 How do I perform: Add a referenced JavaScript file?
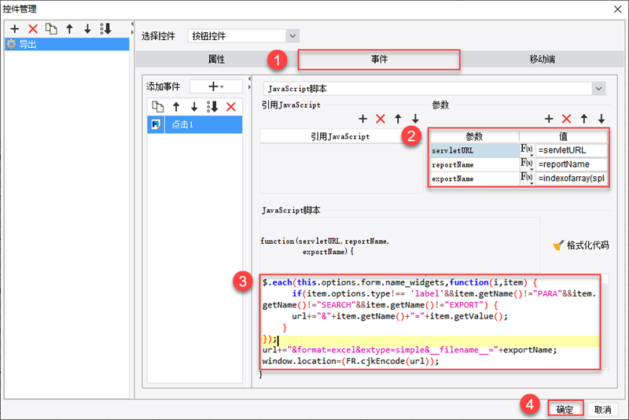[x=362, y=119]
